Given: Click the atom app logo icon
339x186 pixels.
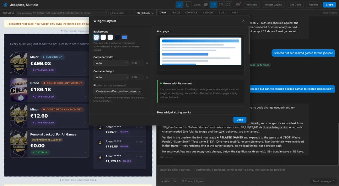Looking at the screenshot, I should 5,4.
